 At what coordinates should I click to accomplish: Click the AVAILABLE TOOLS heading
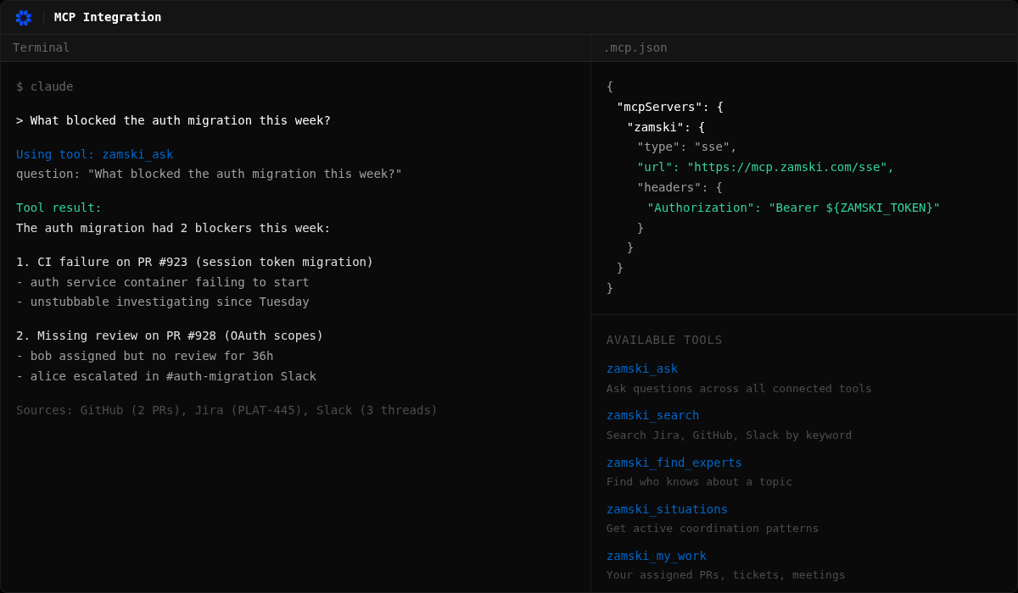tap(664, 340)
